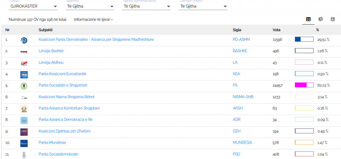Click the PS vote percentage bar
The width and height of the screenshot is (341, 159).
point(304,85)
